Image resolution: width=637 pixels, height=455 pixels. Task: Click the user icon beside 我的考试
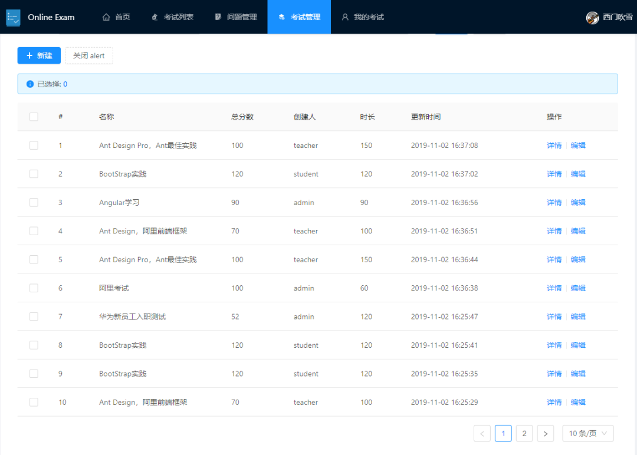(345, 17)
